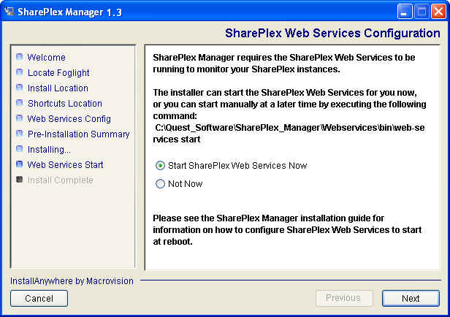Click the Locate Foglight step label
Image resolution: width=450 pixels, height=317 pixels.
[x=58, y=72]
